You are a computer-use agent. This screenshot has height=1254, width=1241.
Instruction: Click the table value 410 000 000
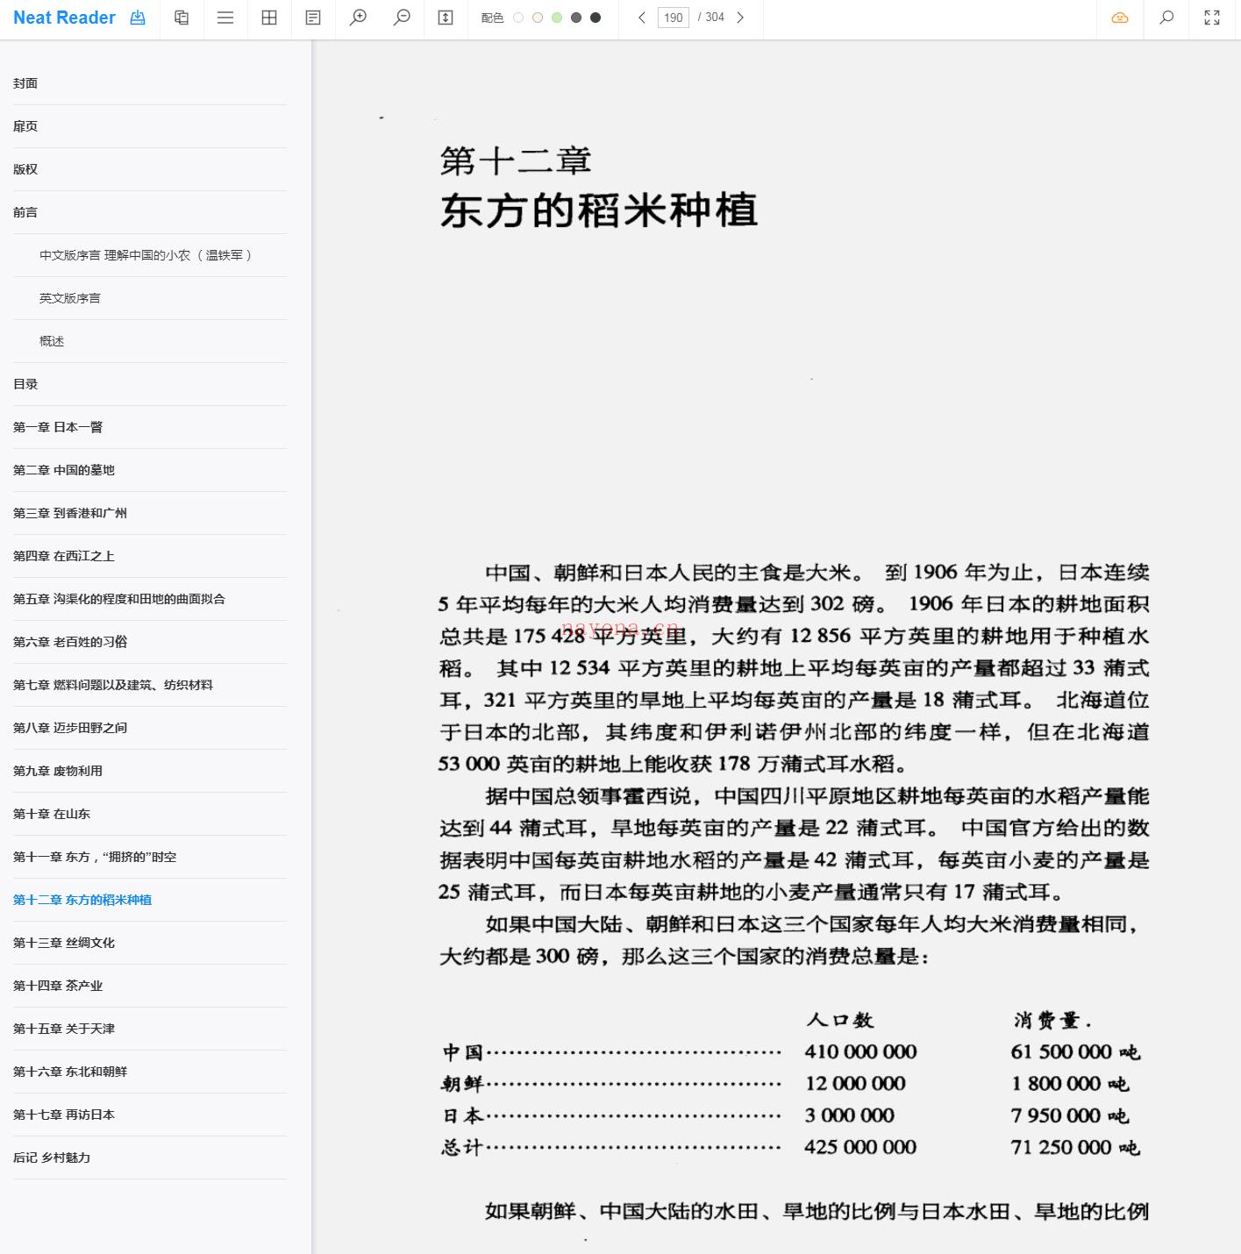click(860, 1051)
